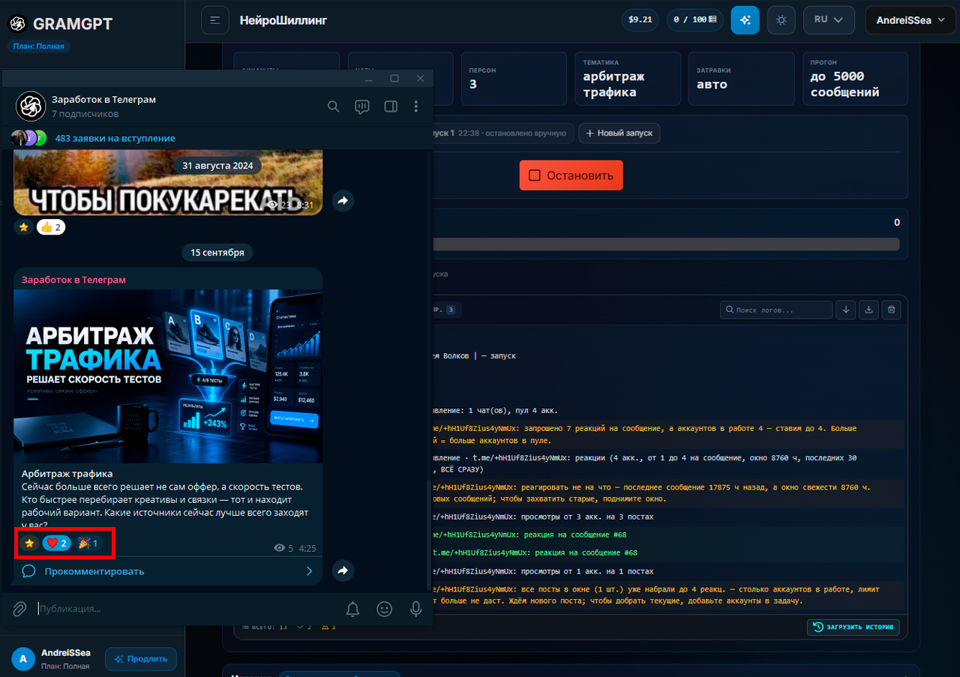
Task: Click the Прогон до 5000 сообщений card
Action: tap(854, 78)
